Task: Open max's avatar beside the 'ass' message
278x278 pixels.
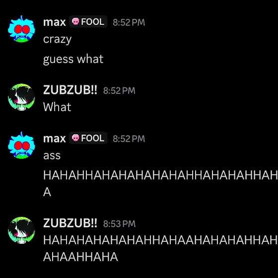Action: point(21,145)
